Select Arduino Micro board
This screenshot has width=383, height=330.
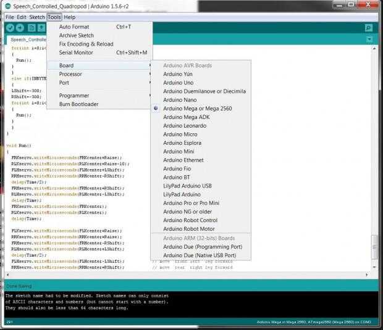[x=201, y=134]
